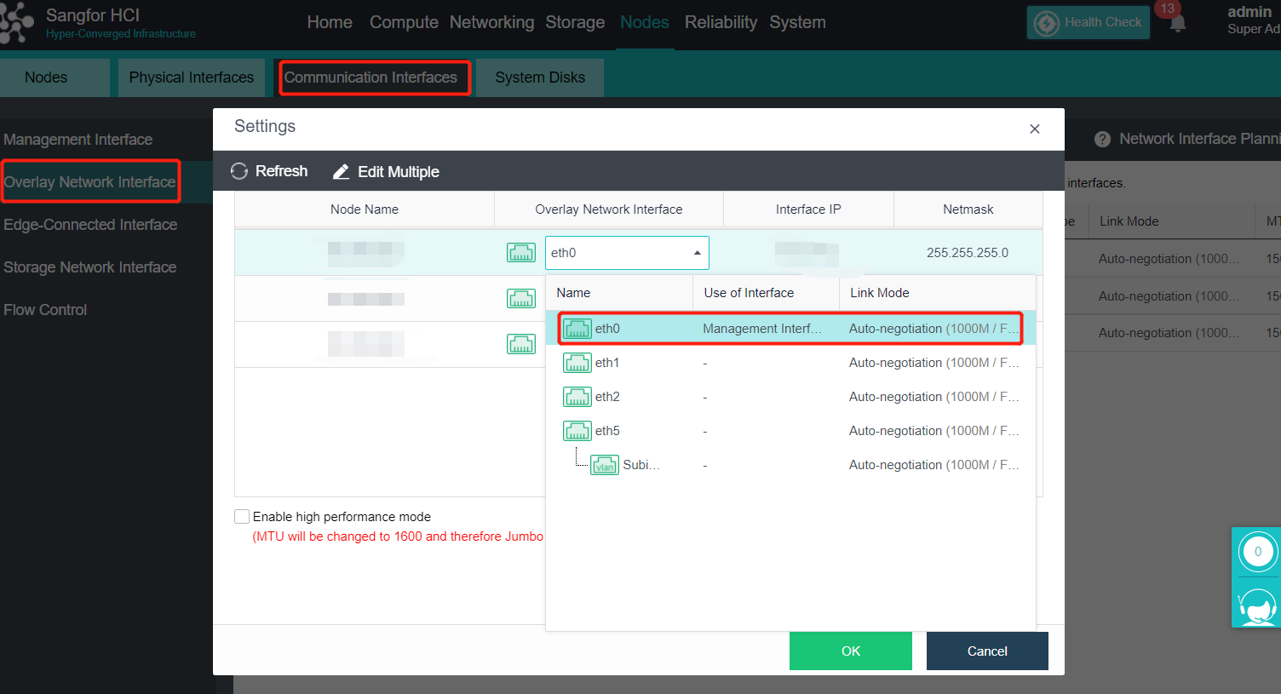Select the eth5 interface icon in list
The image size is (1281, 694).
[577, 431]
